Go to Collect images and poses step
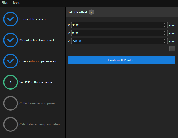This screenshot has height=138, width=178. [37, 103]
